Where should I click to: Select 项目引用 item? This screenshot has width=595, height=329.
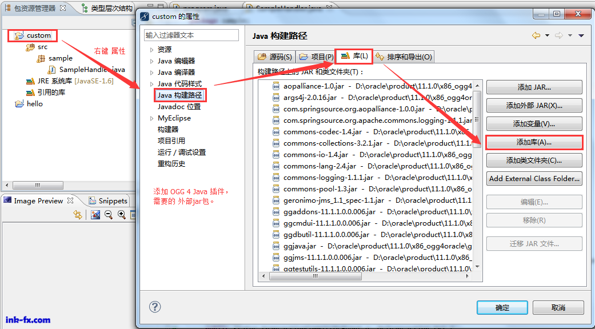[171, 141]
